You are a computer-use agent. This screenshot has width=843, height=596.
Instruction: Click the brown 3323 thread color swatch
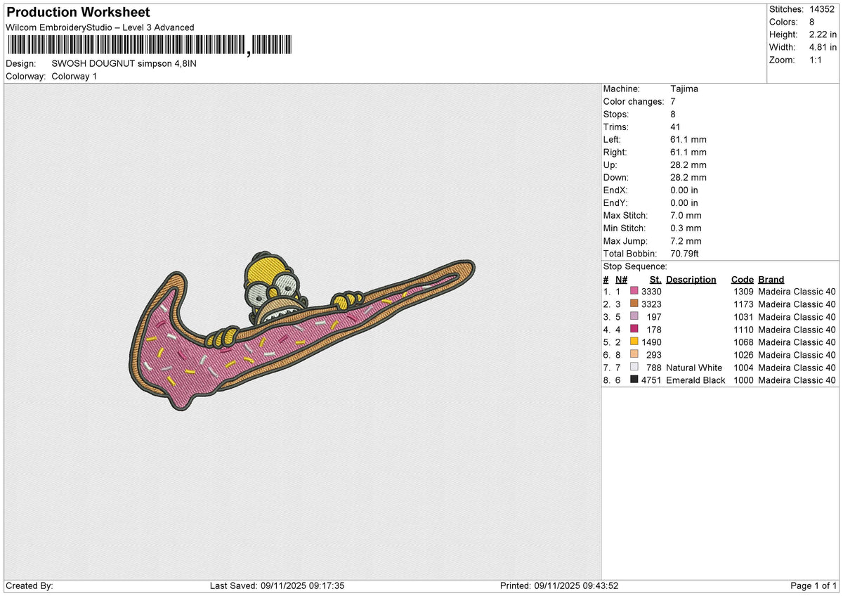click(634, 304)
